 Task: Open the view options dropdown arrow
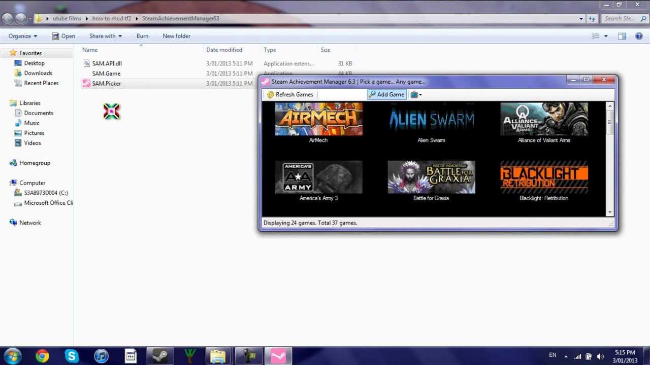(605, 36)
